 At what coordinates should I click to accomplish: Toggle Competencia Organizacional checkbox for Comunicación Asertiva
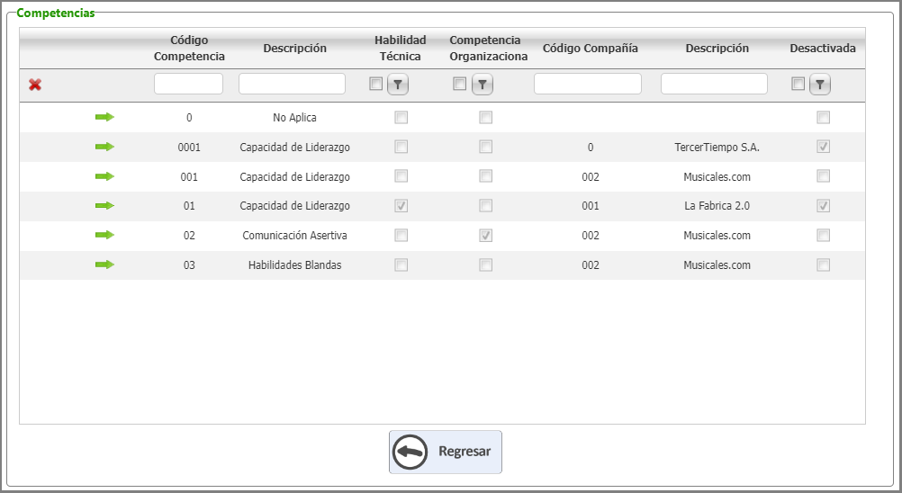pyautogui.click(x=485, y=235)
